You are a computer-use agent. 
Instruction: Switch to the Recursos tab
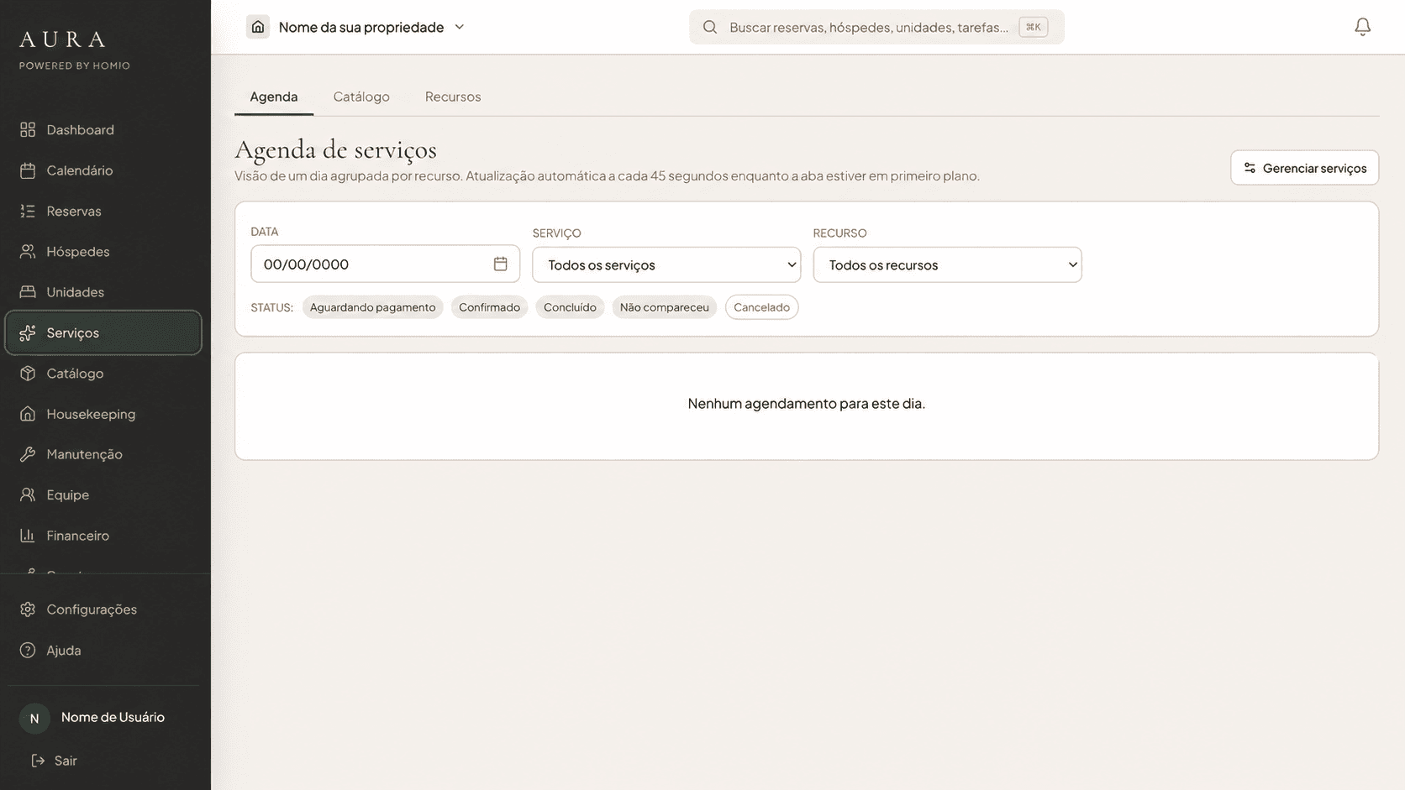(x=453, y=97)
